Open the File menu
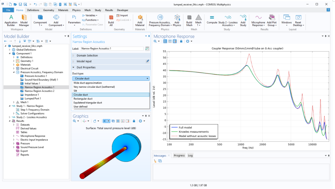Image resolution: width=335 pixels, height=189 pixels. click(x=8, y=10)
